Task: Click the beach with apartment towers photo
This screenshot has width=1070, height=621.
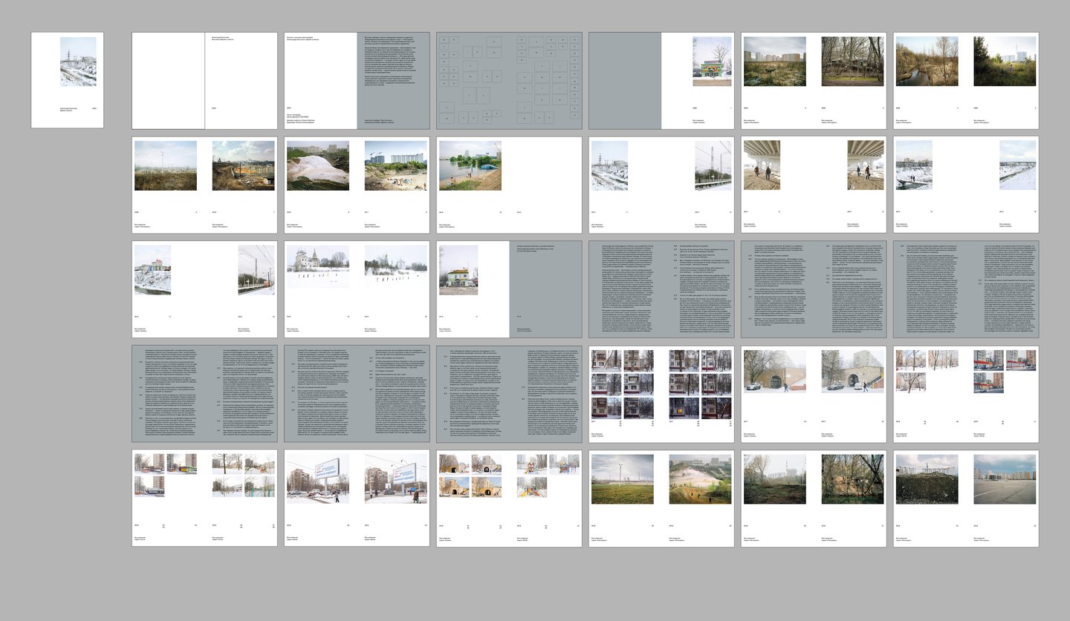Action: tap(395, 166)
